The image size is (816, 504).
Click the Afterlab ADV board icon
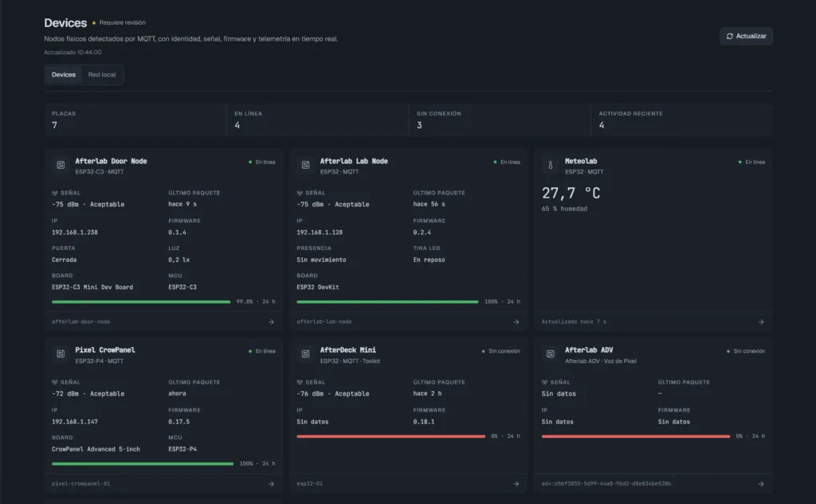[550, 354]
